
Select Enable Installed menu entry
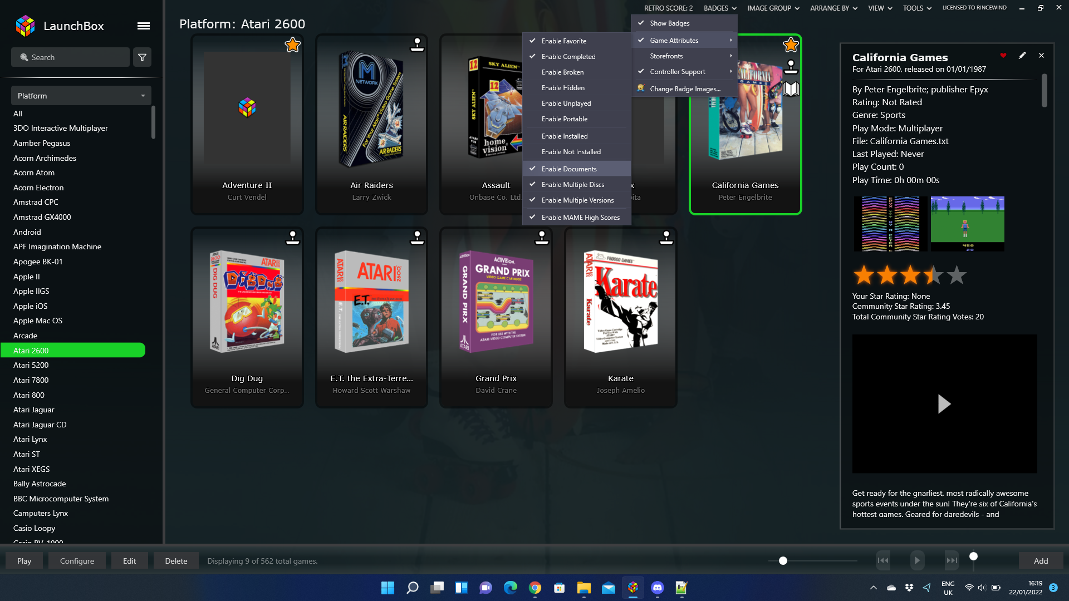576,136
